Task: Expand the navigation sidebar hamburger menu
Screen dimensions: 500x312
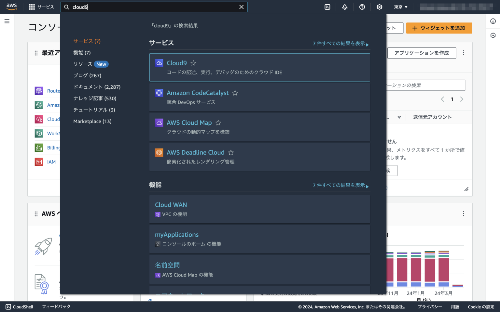Action: (x=7, y=21)
